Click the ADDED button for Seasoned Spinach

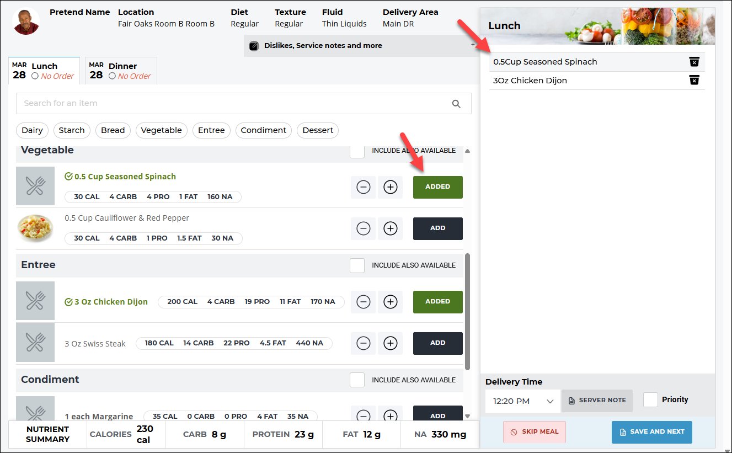coord(438,187)
